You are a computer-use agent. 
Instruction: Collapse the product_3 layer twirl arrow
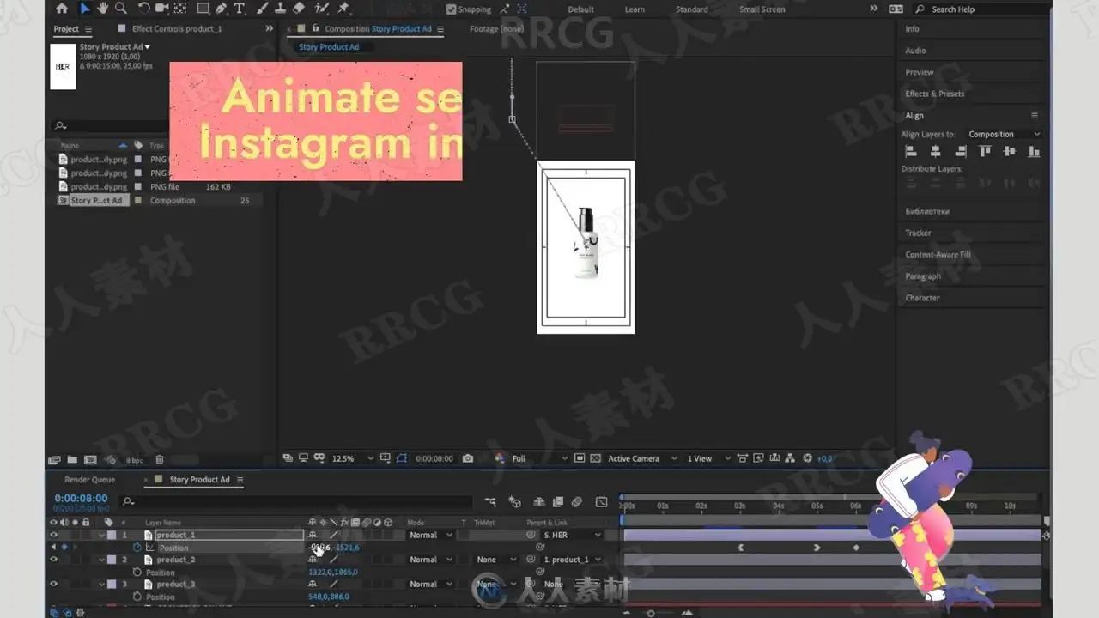(101, 584)
